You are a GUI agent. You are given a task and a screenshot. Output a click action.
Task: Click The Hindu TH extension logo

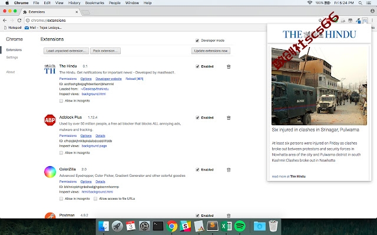click(49, 69)
